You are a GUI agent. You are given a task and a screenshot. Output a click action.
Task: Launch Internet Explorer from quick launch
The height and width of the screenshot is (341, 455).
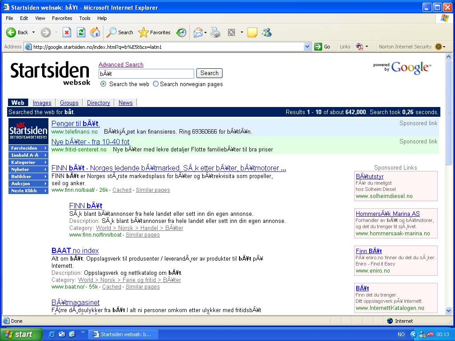click(x=52, y=334)
